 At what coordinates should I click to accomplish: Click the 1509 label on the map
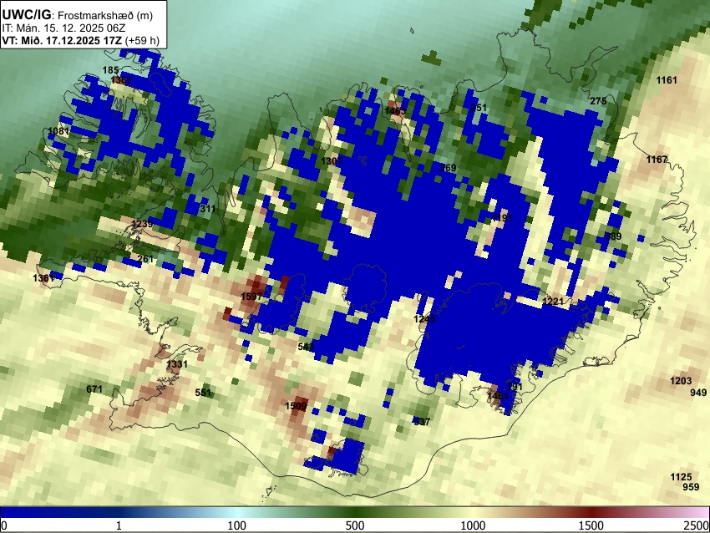[297, 406]
